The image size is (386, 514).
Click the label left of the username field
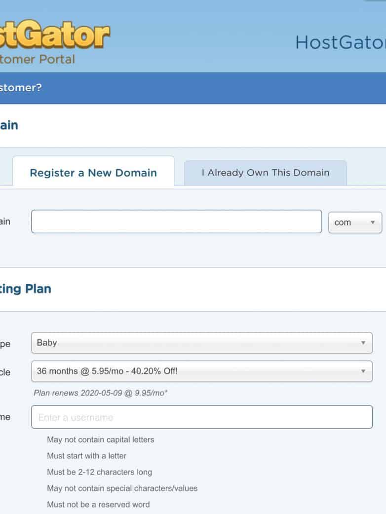coord(5,417)
